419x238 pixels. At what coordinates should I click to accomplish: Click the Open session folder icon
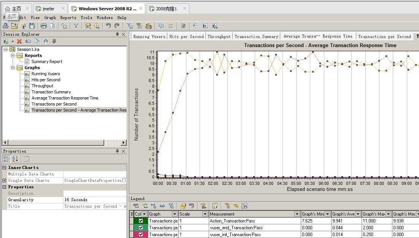coord(14,26)
